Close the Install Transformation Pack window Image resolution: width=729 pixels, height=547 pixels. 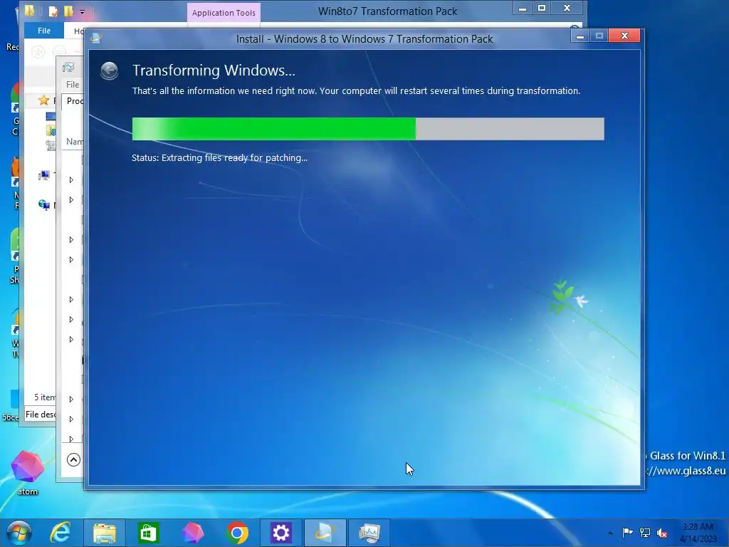tap(624, 36)
